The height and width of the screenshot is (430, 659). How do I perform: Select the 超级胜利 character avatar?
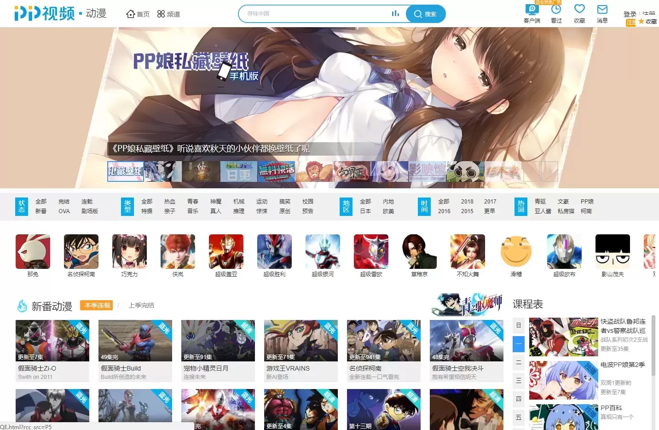[274, 251]
